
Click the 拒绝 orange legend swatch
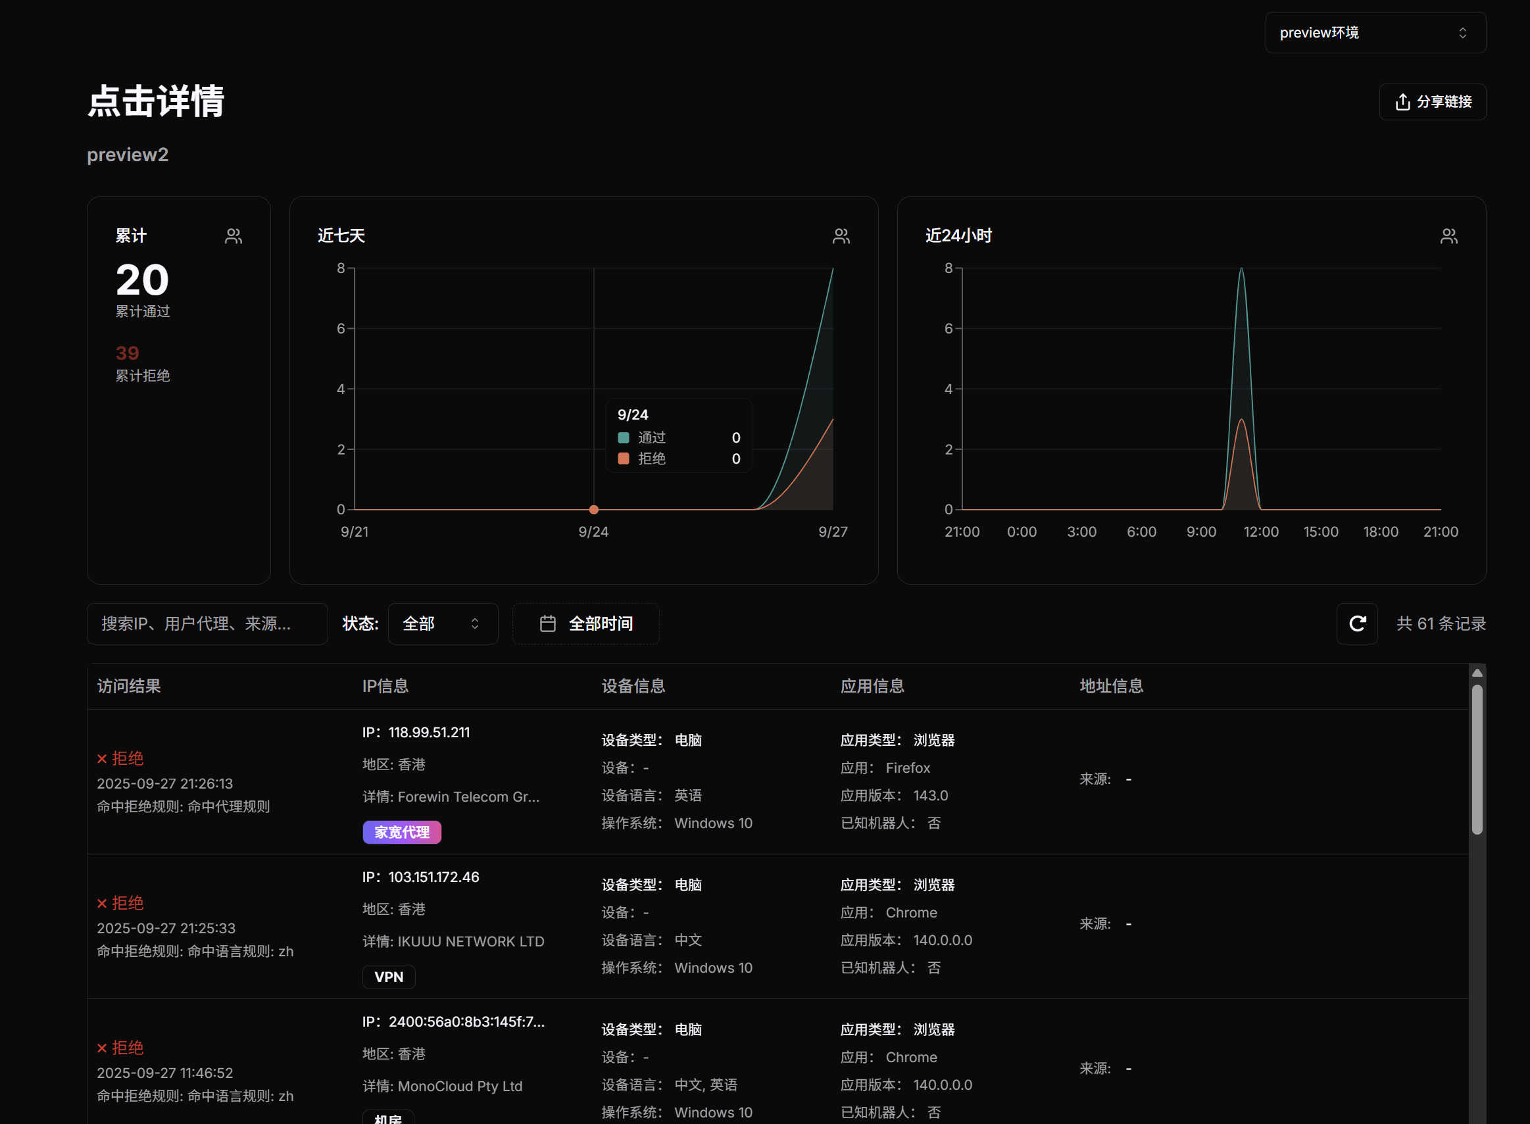[x=623, y=458]
